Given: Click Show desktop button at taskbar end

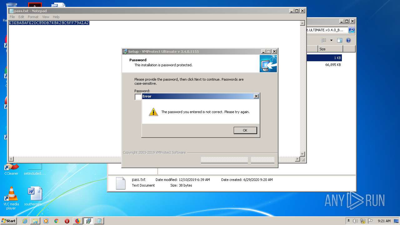Looking at the screenshot, I should click(x=397, y=221).
